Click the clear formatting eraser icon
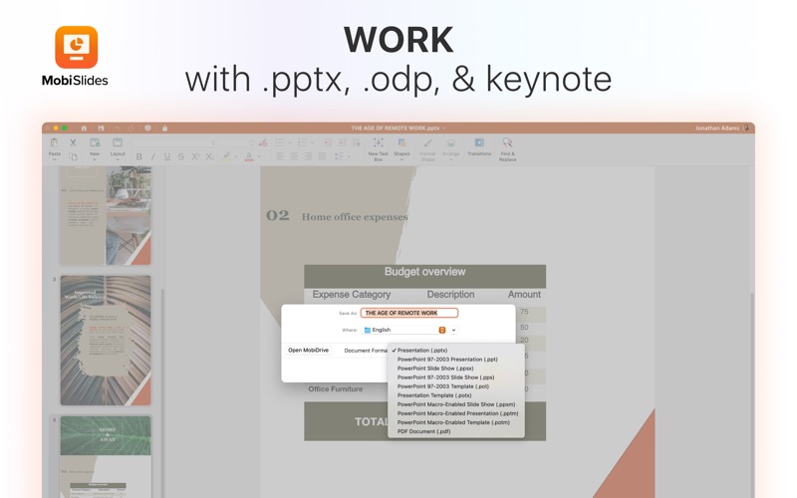This screenshot has height=498, width=797. tap(263, 142)
